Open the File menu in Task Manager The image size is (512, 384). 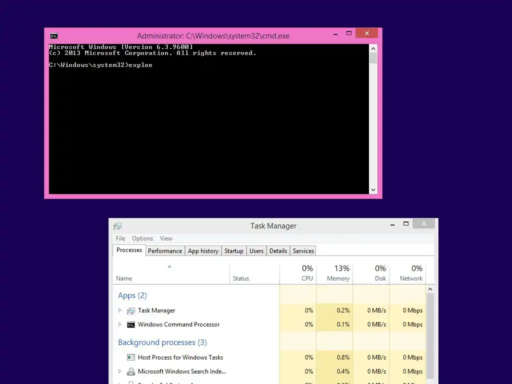(x=120, y=238)
